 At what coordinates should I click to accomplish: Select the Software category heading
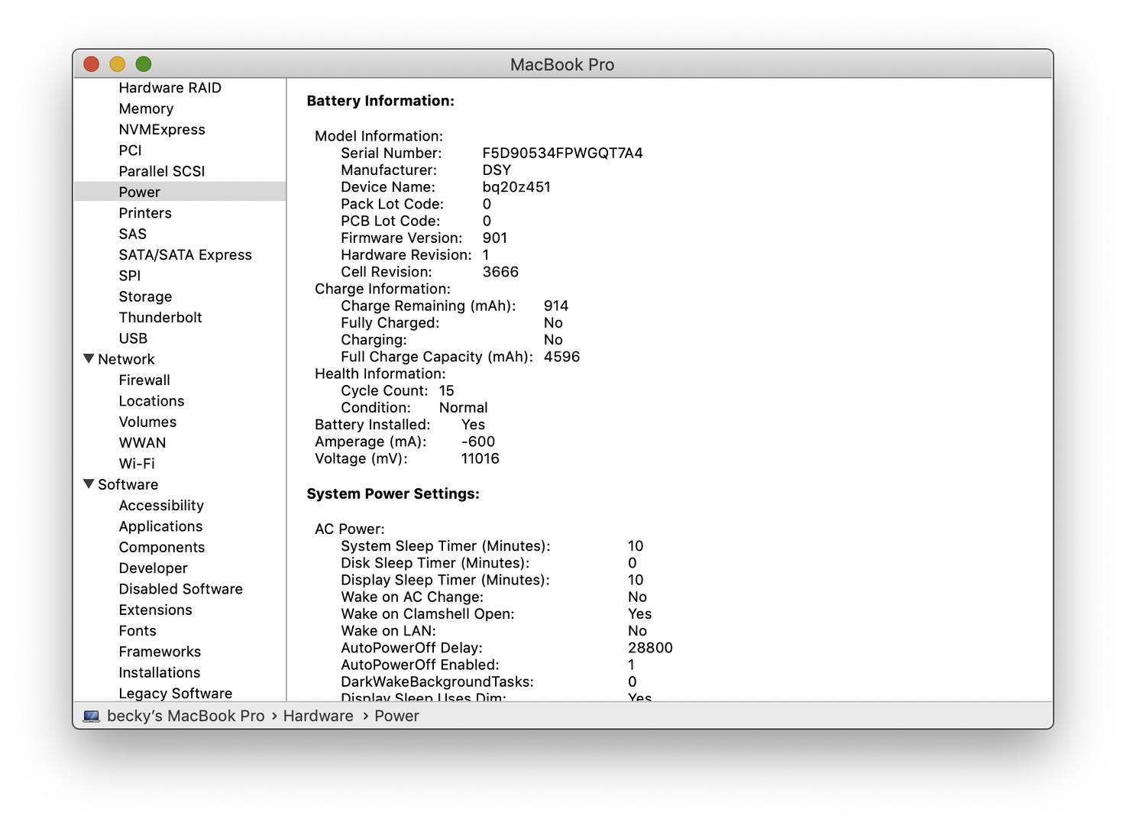(128, 484)
